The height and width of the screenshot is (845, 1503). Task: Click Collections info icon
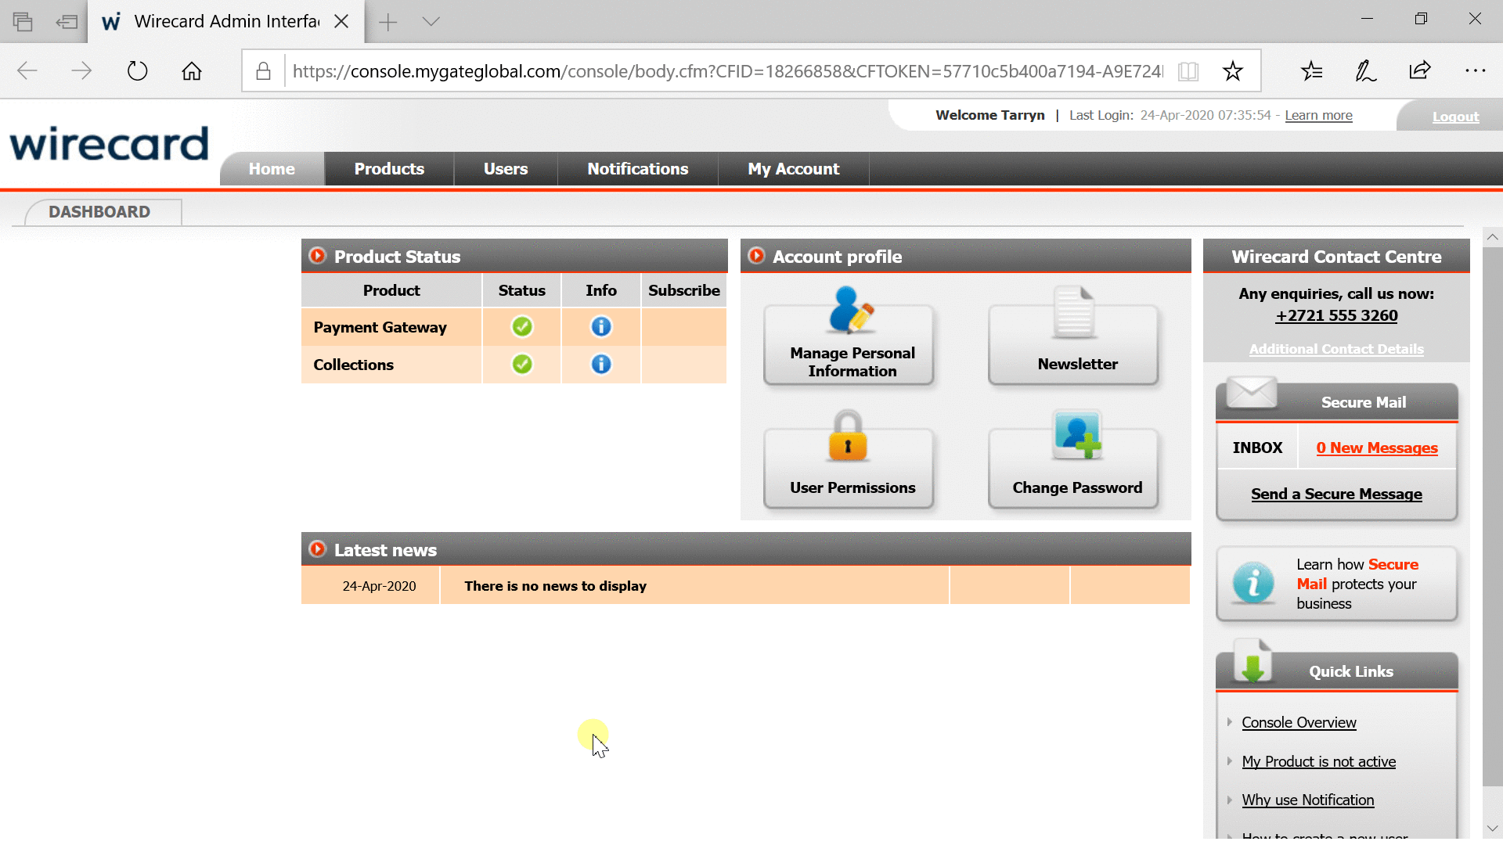[x=600, y=365]
